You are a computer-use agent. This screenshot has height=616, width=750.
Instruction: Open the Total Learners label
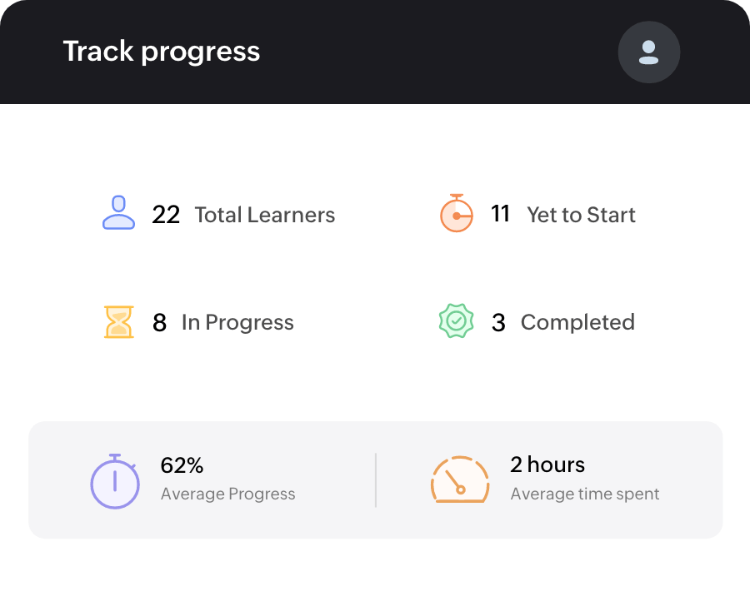[265, 215]
